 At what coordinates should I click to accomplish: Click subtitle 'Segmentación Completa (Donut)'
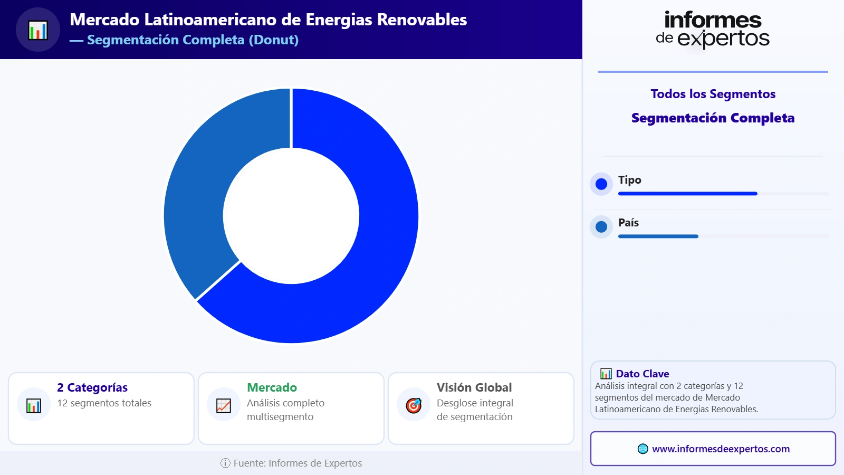(193, 40)
